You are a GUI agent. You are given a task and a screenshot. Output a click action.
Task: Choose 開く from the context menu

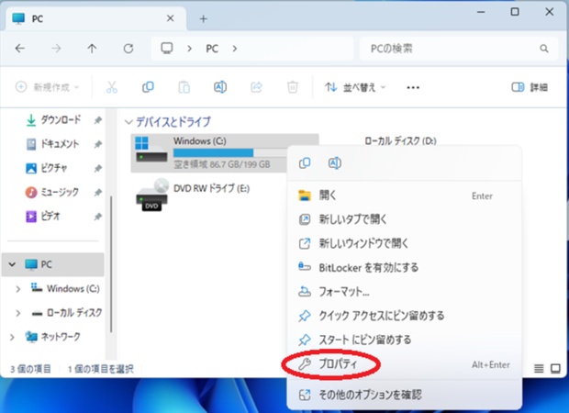404,195
